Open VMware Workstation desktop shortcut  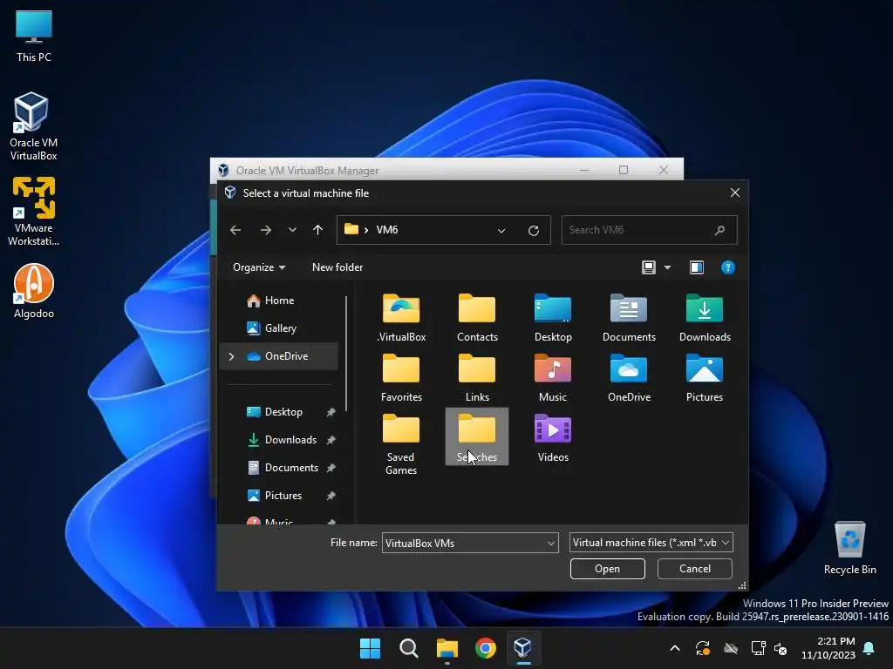tap(33, 212)
